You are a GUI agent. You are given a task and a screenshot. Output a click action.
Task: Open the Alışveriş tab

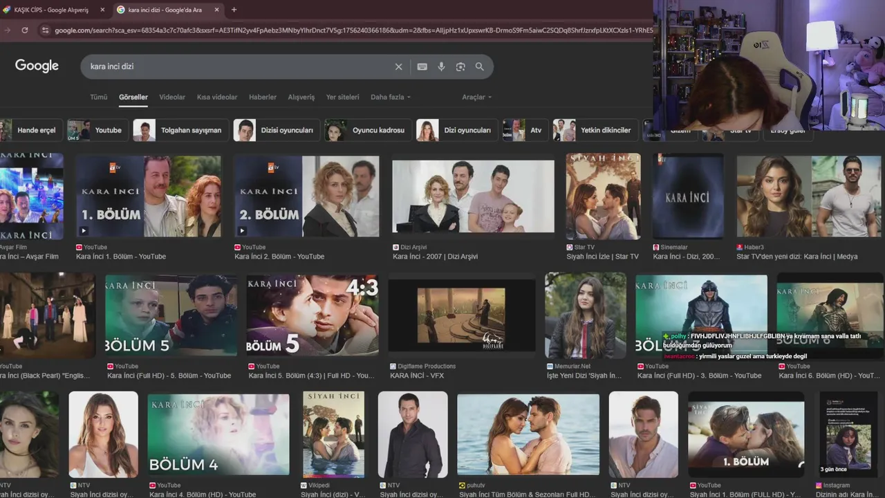(x=301, y=98)
